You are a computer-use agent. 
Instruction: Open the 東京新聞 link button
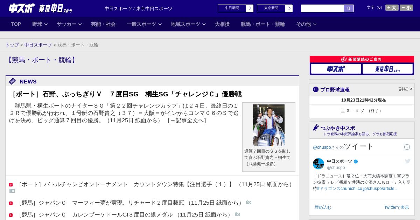click(x=271, y=8)
